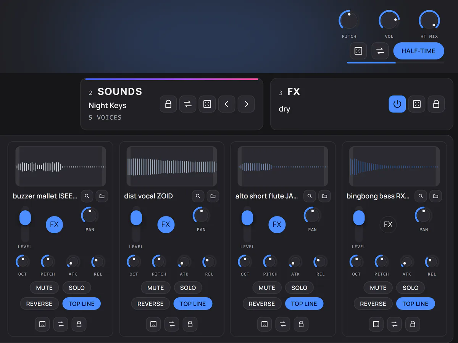Randomize FX with the FX panel dice icon
Viewport: 458px width, 343px height.
click(417, 104)
